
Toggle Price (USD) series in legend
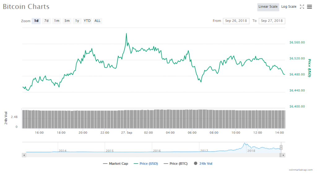(146, 163)
